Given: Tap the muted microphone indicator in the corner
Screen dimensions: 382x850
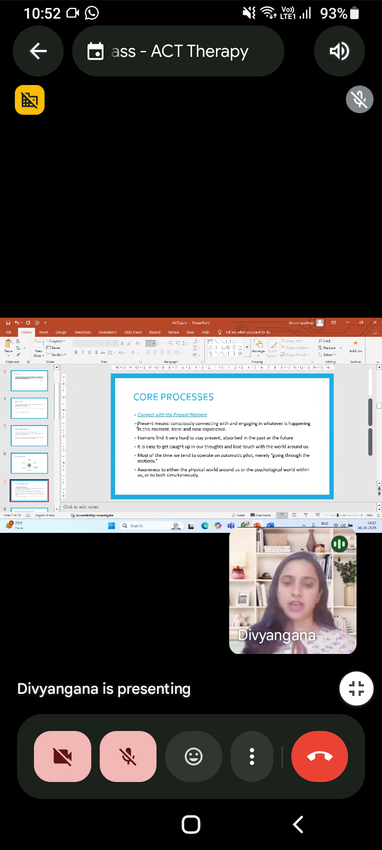Looking at the screenshot, I should [359, 99].
